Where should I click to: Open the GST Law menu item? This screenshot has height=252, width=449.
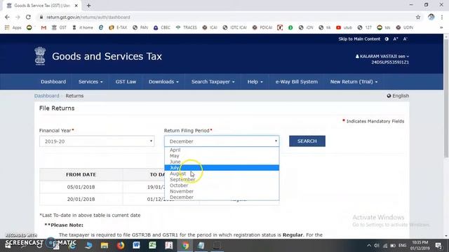126,82
